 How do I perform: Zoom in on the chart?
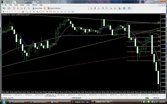pos(103,8)
